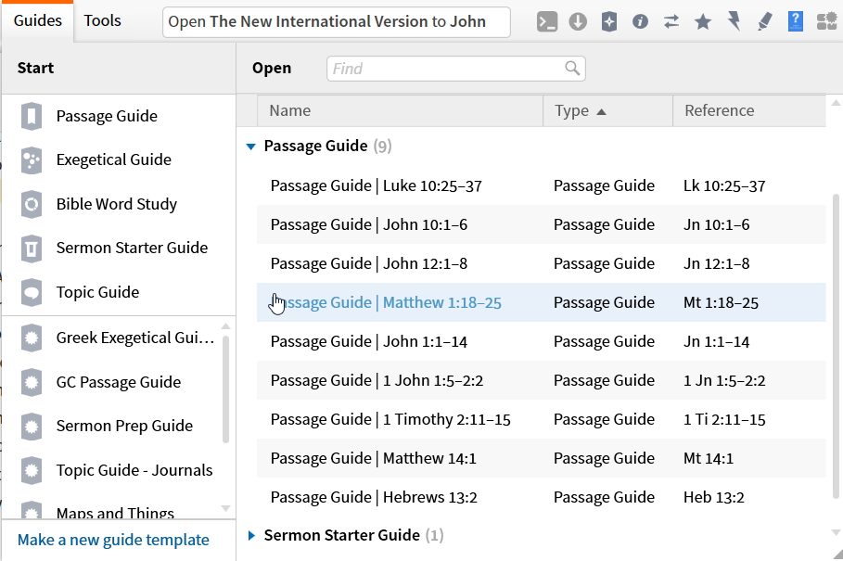This screenshot has width=843, height=561.
Task: Switch to the Tools tab
Action: click(102, 20)
